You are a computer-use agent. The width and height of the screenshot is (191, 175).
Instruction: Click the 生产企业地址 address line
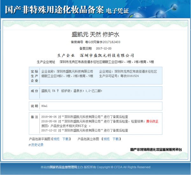coord(95,62)
